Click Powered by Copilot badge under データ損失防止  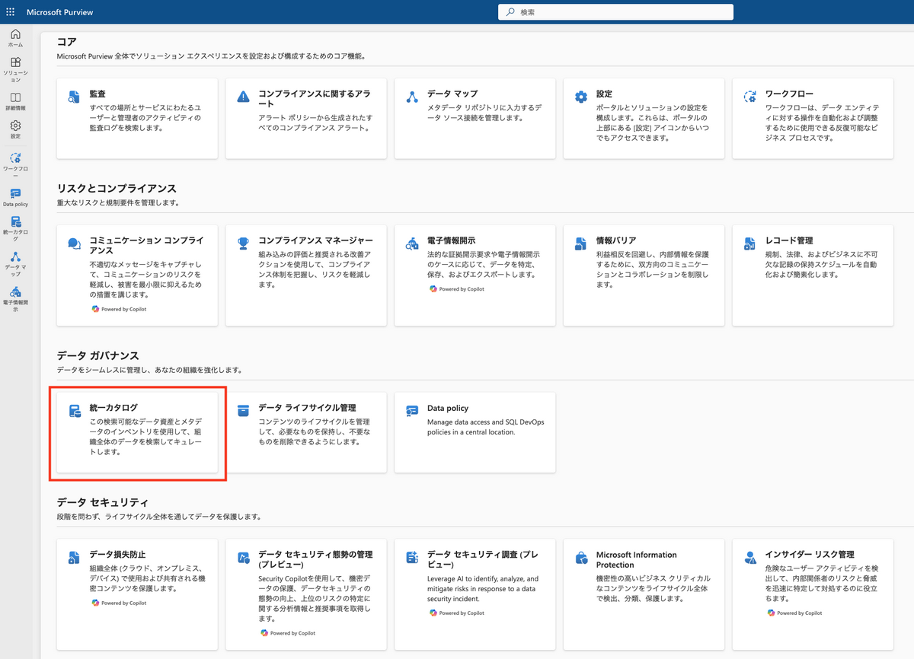point(119,603)
